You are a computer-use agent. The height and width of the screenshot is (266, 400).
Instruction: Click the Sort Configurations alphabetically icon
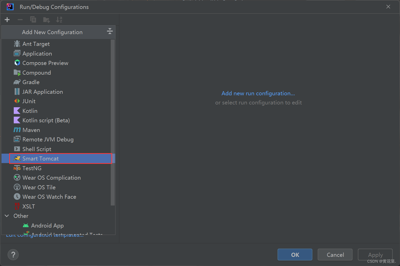coord(59,20)
